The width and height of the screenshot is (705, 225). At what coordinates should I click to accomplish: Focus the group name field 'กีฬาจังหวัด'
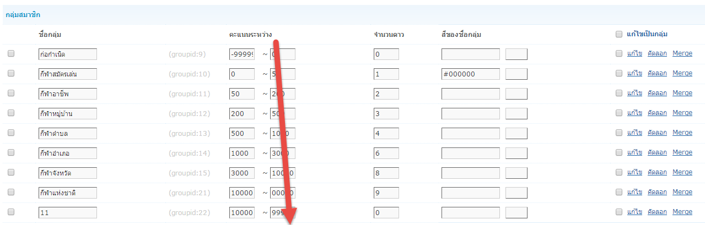68,173
